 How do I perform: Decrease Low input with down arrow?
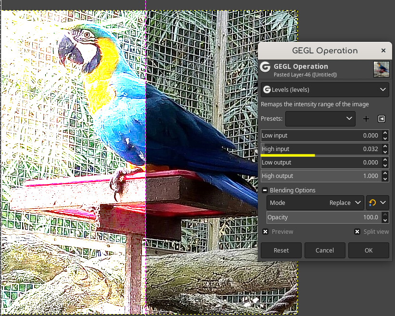click(x=385, y=139)
